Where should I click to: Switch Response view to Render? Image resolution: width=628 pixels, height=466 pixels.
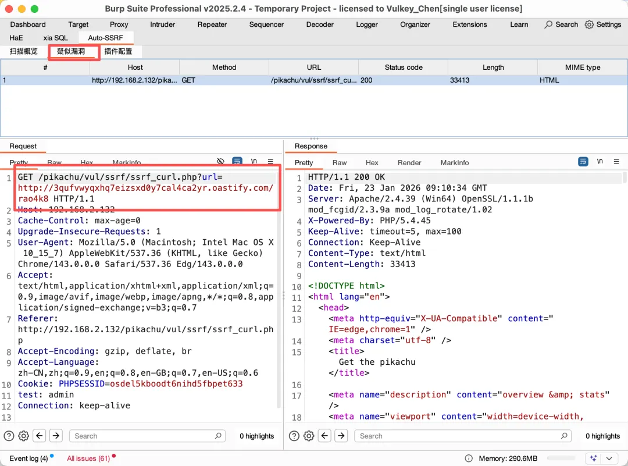[x=409, y=163]
